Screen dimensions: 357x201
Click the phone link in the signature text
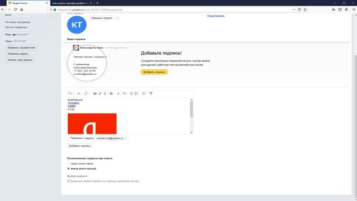[x=74, y=103]
